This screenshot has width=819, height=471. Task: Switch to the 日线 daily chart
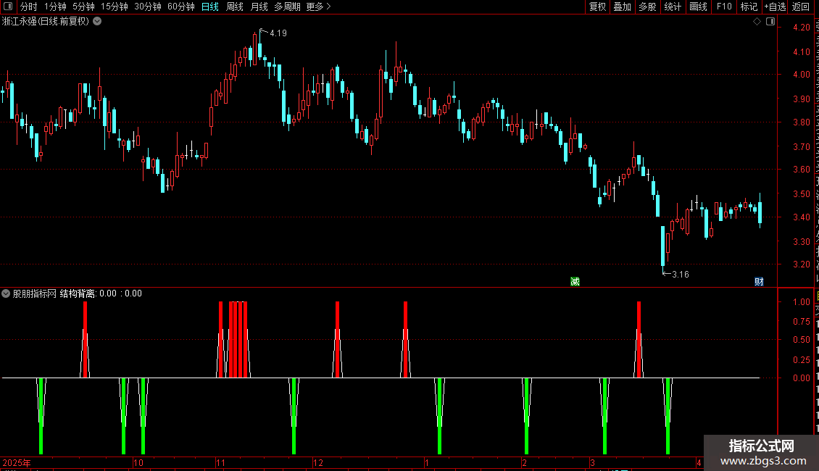pos(210,7)
